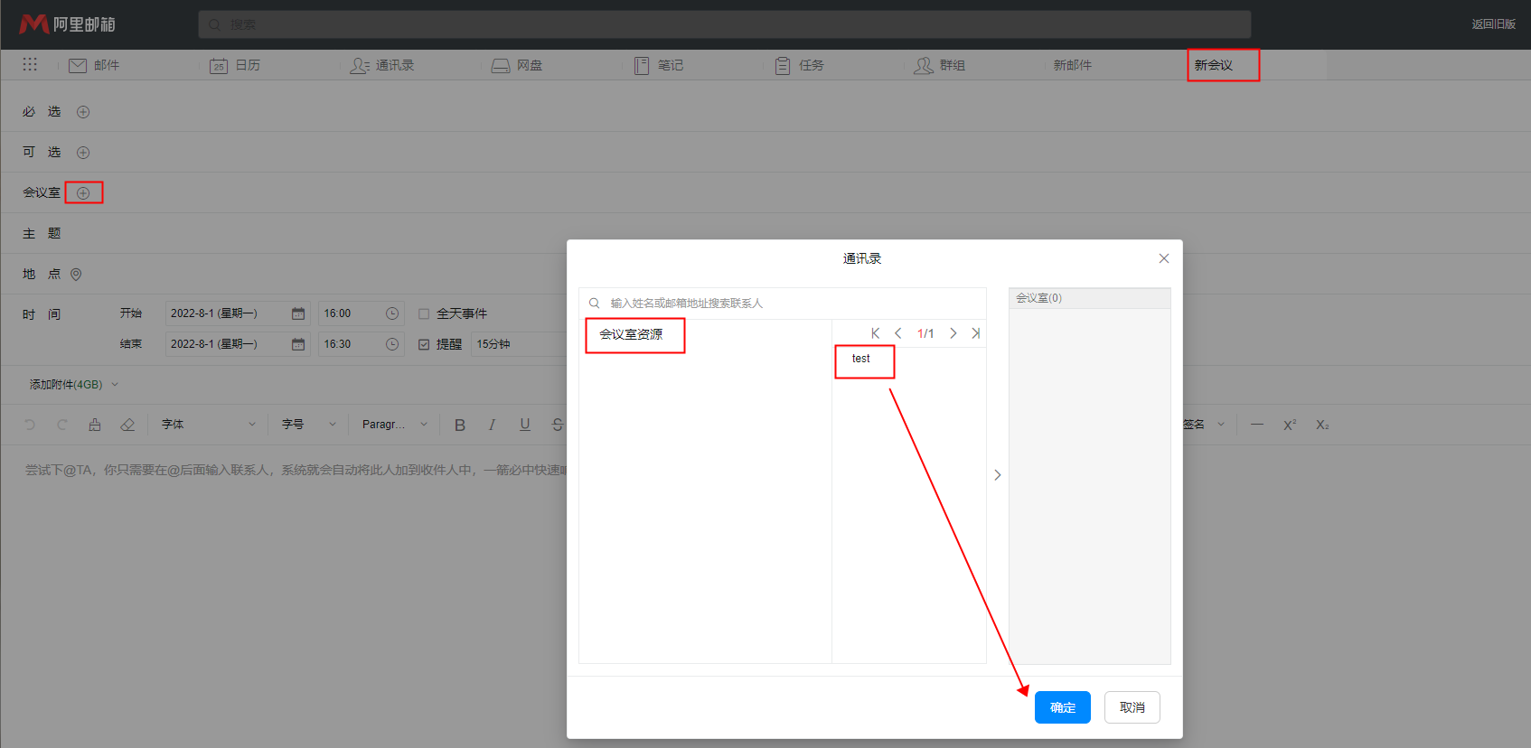
Task: Open the Paragraph style dropdown
Action: pos(395,425)
